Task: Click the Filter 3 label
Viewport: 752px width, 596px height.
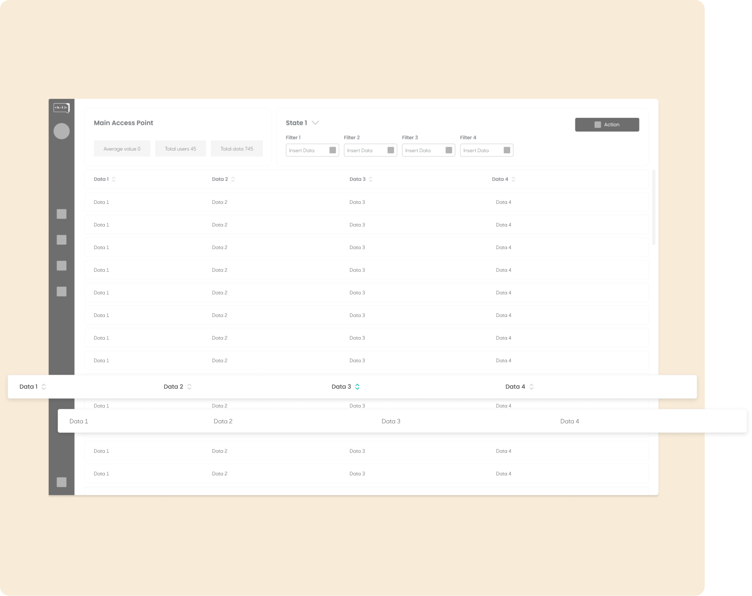Action: click(410, 138)
